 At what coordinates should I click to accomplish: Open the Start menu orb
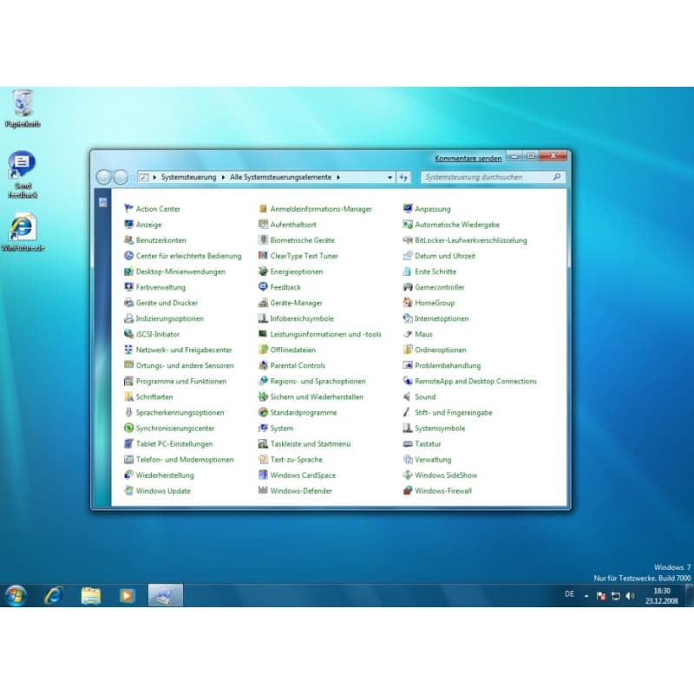pos(16,596)
